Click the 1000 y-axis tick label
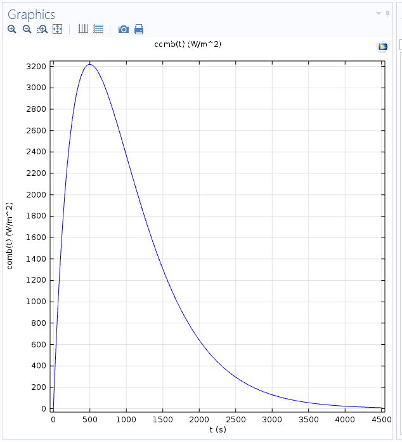This screenshot has width=402, height=442. click(37, 302)
